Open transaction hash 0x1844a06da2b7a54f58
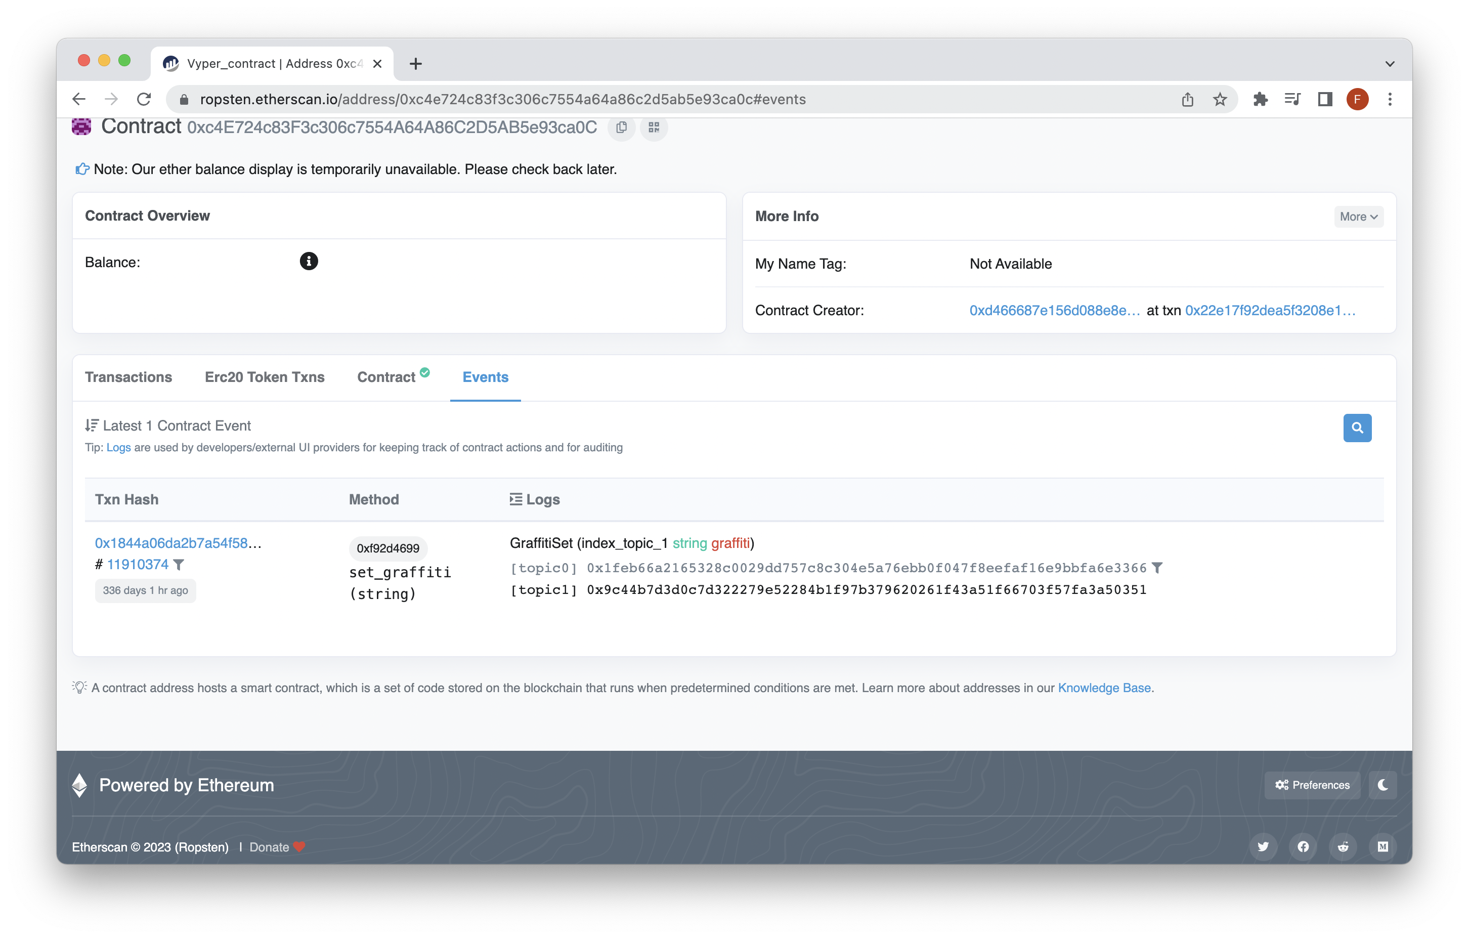The width and height of the screenshot is (1469, 939). [178, 543]
